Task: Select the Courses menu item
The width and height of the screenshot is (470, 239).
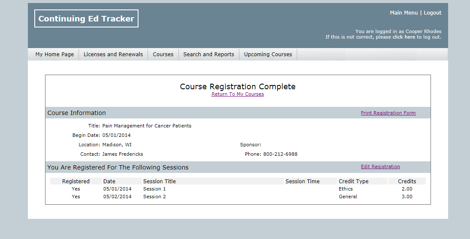Action: pyautogui.click(x=163, y=54)
